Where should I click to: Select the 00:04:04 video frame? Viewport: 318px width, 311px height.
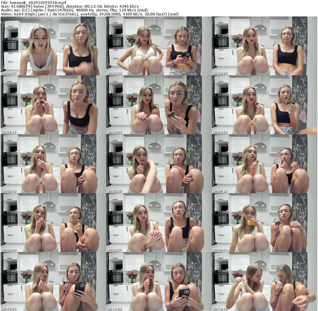(159, 104)
